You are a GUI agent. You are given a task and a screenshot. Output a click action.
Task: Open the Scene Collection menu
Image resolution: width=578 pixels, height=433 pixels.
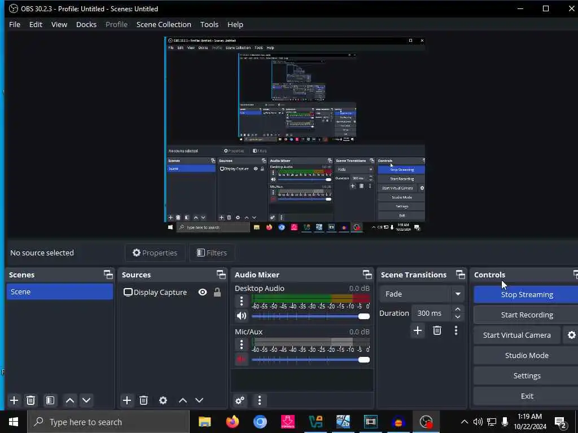(x=164, y=24)
